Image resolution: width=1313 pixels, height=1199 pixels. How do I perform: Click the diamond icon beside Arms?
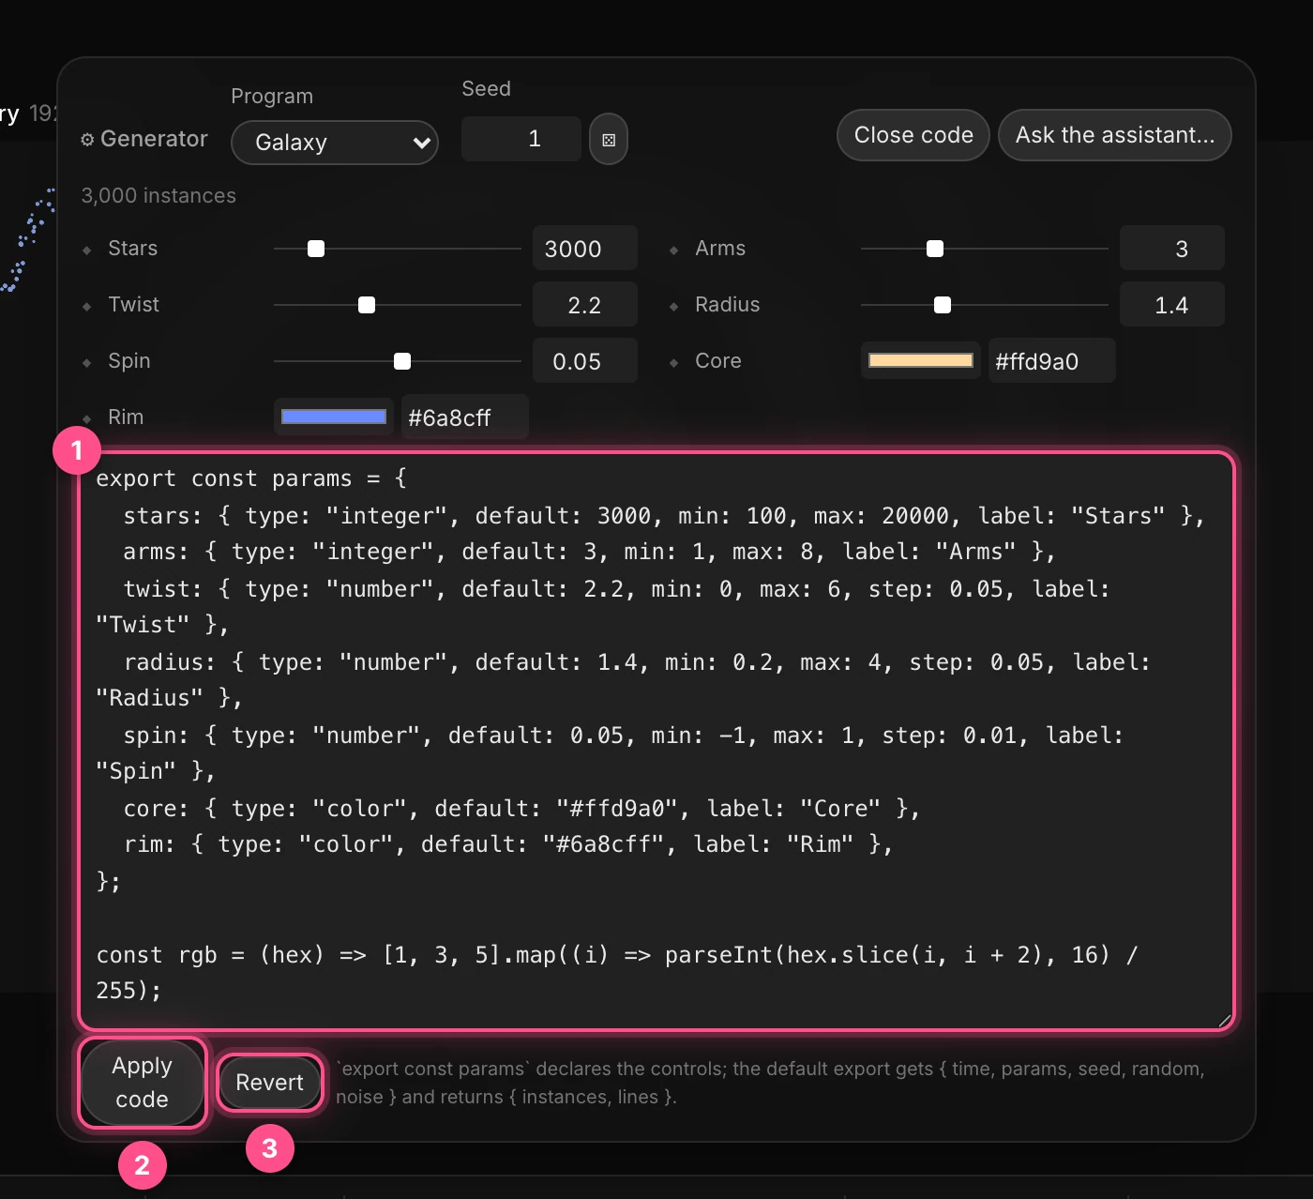tap(674, 250)
